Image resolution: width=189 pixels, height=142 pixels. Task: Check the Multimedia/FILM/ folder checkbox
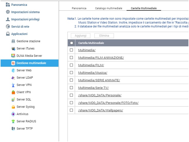pos(71,65)
